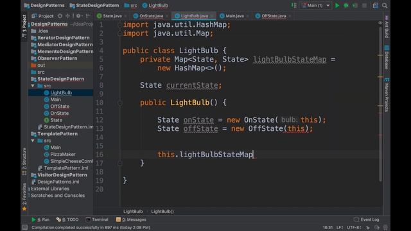Screen dimensions: 411x231
Task: Close the State.java tab
Action: click(126, 16)
